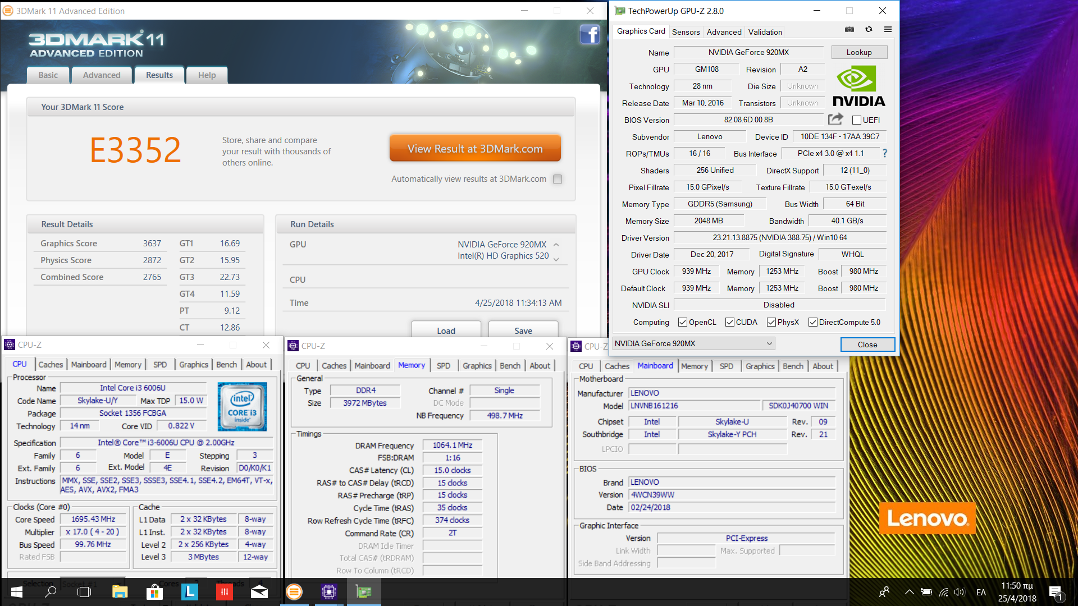Click the GPU list down arrow in Run Details

[556, 259]
